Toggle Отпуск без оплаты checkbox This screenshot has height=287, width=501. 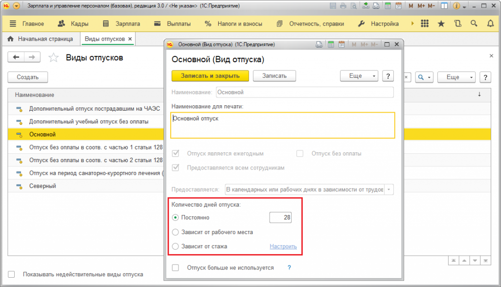300,153
